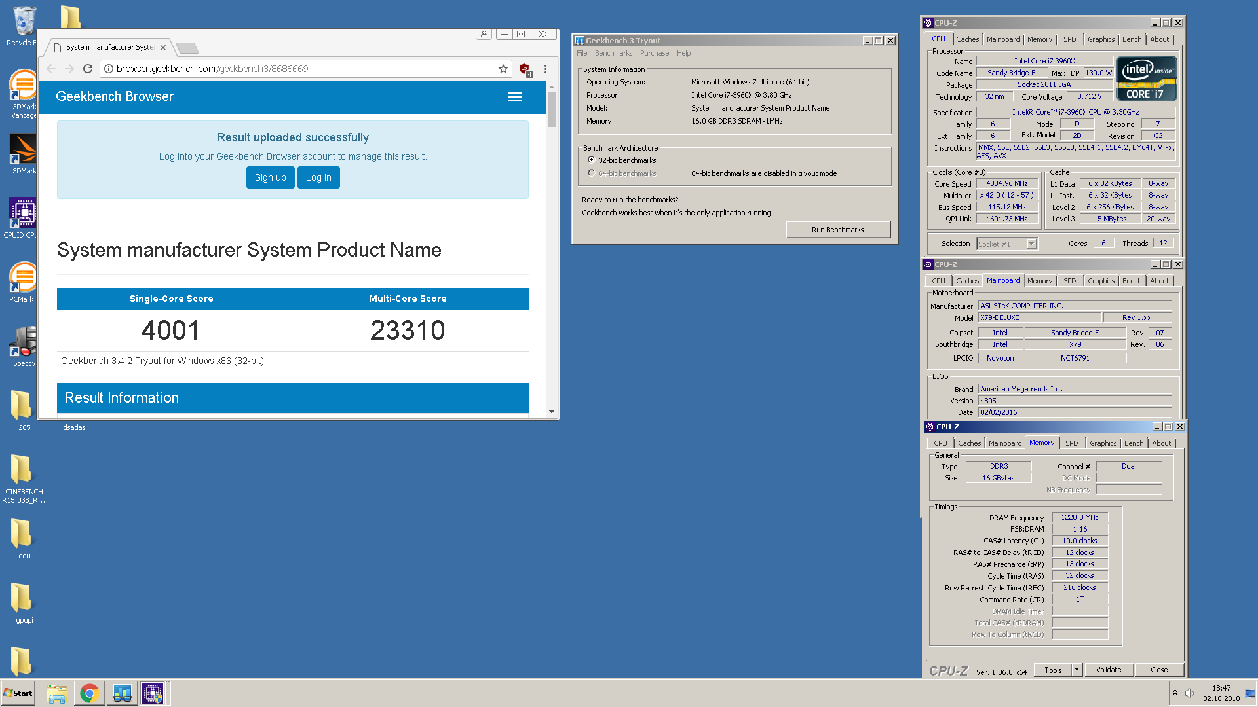Click the Windows Start button
Image resolution: width=1258 pixels, height=707 pixels.
tap(18, 693)
